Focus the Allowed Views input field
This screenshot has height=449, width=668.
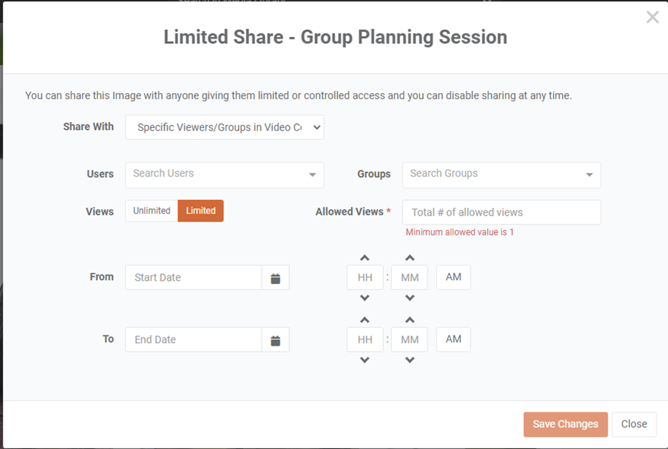[502, 212]
